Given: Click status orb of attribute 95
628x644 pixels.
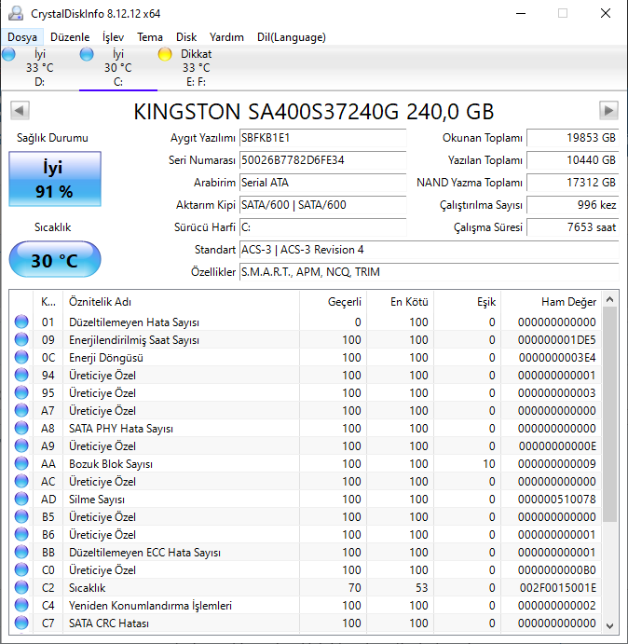Looking at the screenshot, I should (x=21, y=392).
